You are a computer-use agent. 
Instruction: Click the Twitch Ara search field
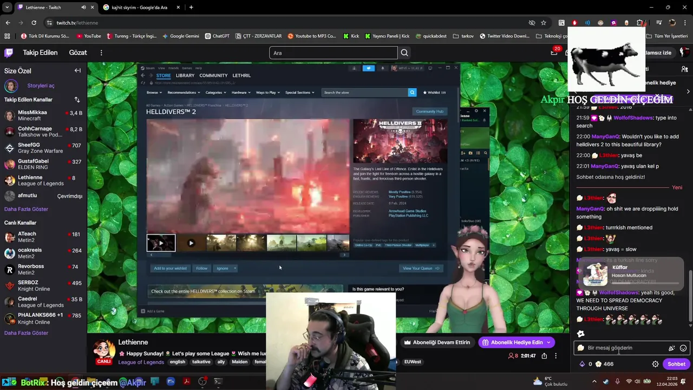click(333, 53)
